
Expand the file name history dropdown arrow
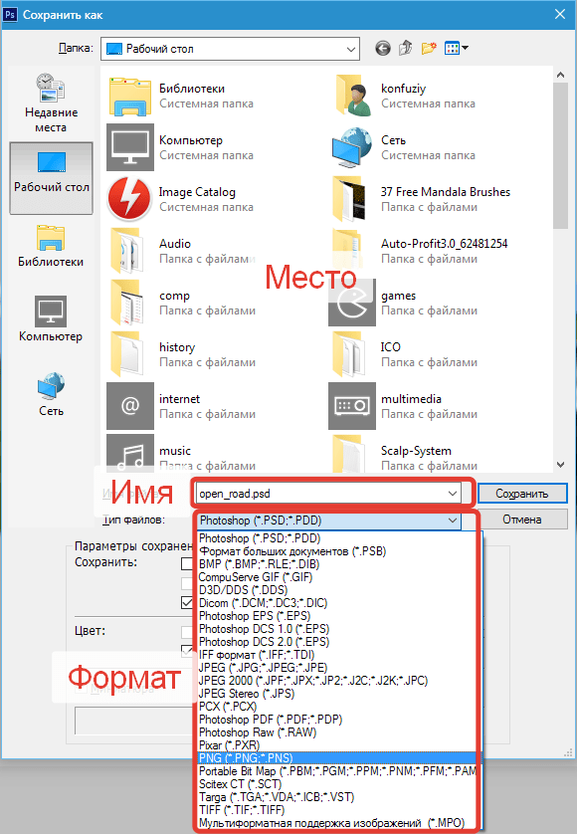[452, 494]
